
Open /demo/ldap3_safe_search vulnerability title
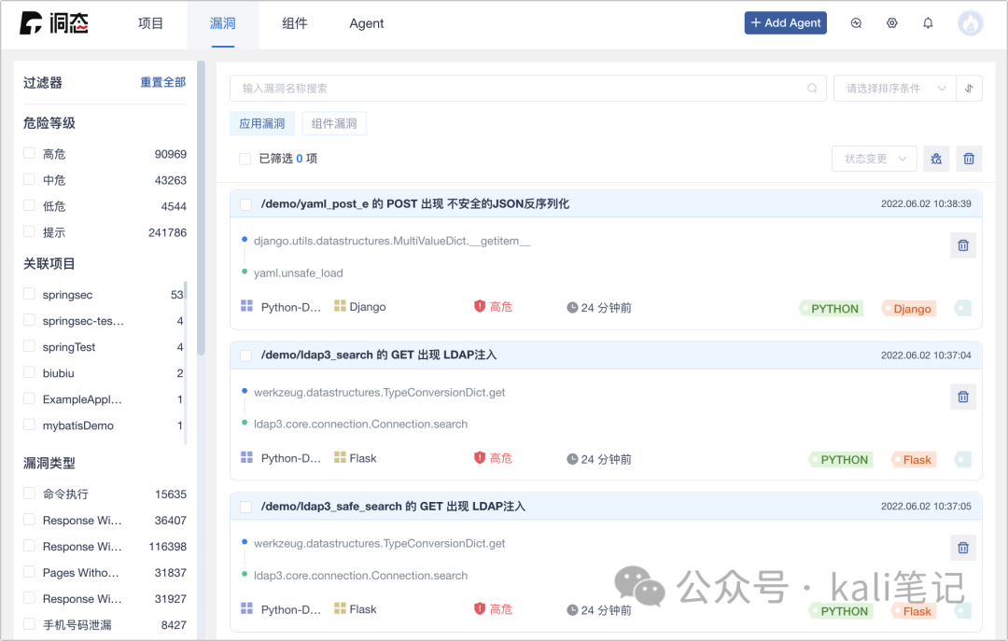(393, 507)
